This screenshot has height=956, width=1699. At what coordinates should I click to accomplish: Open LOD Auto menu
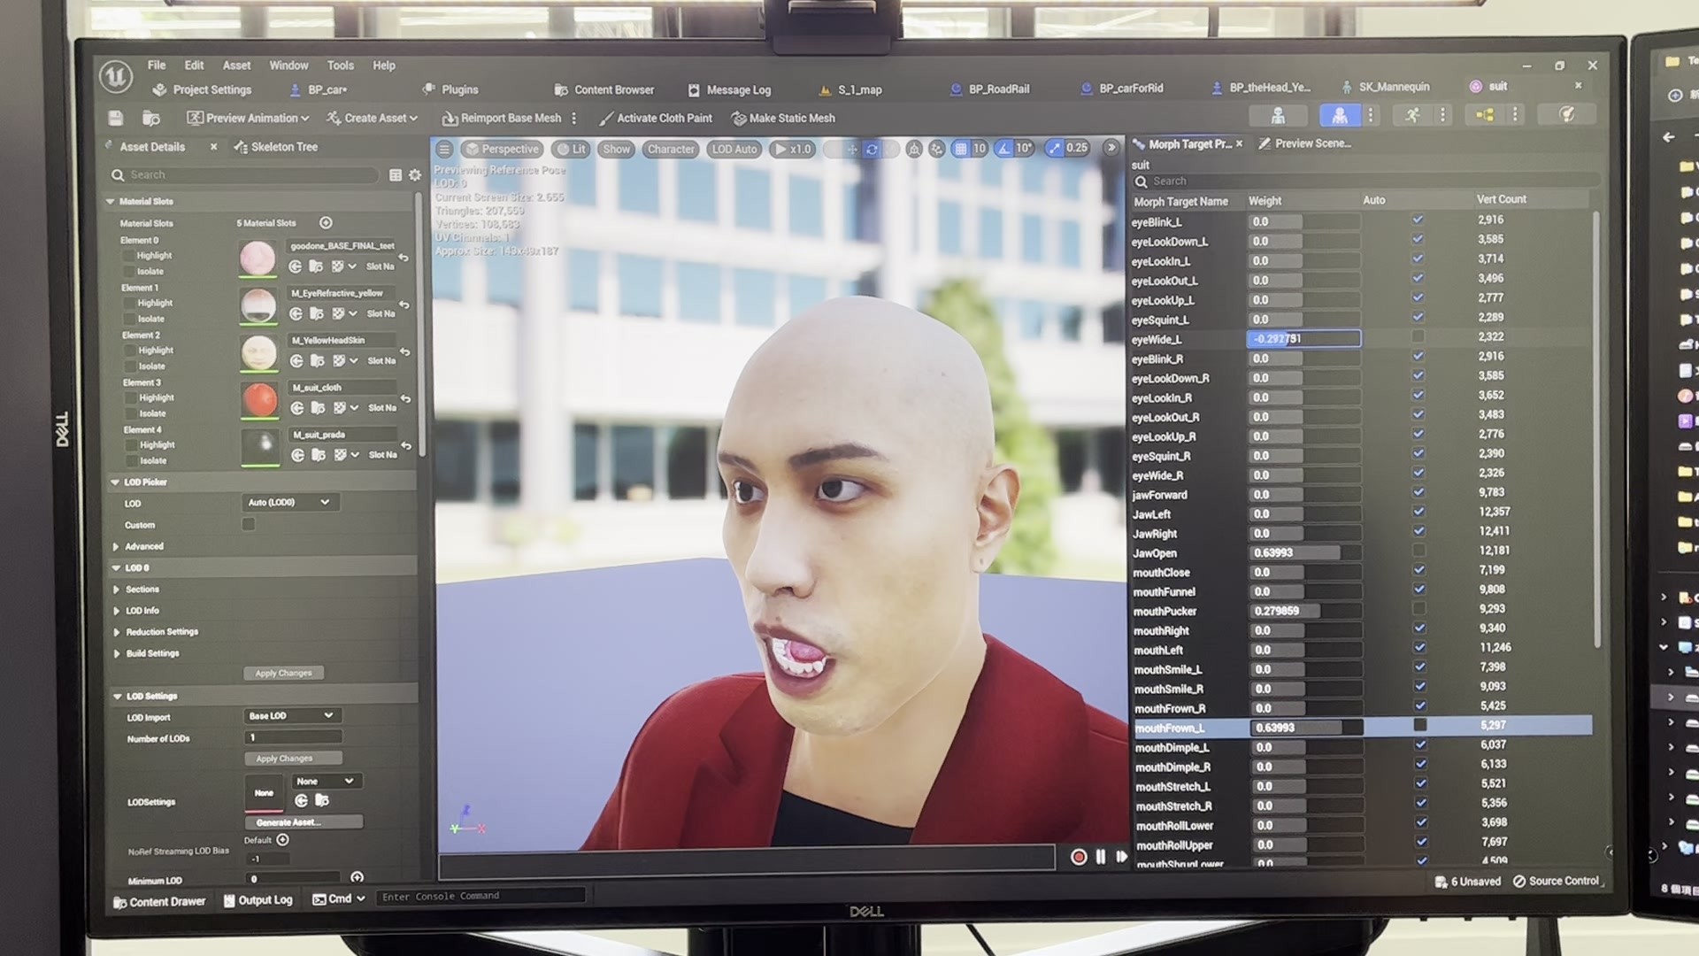point(734,149)
